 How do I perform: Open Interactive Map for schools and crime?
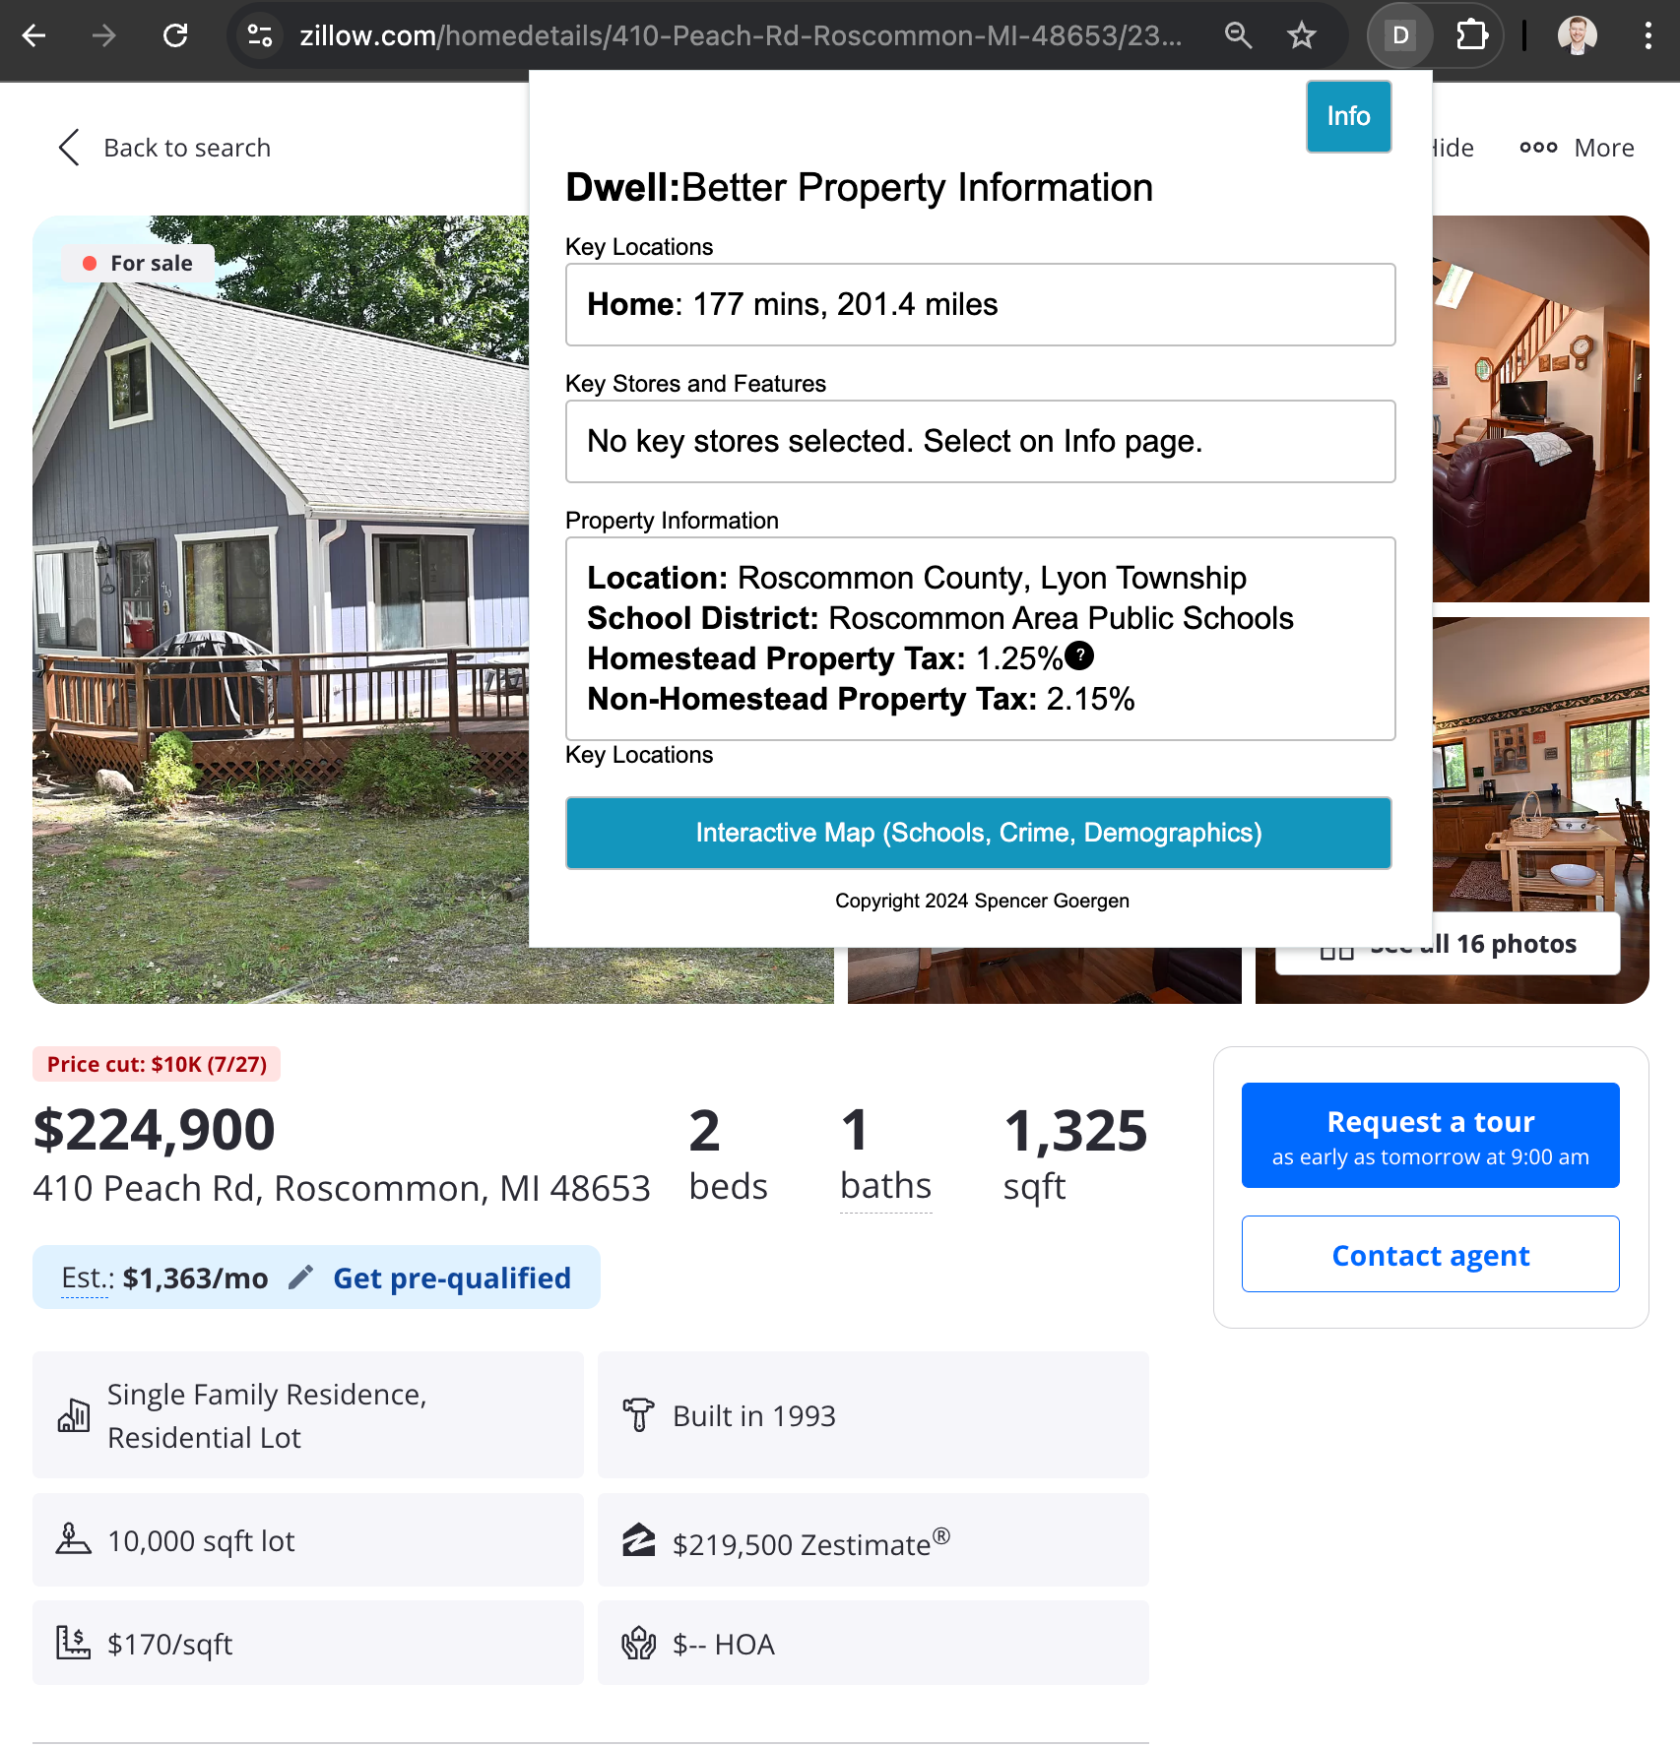978,833
